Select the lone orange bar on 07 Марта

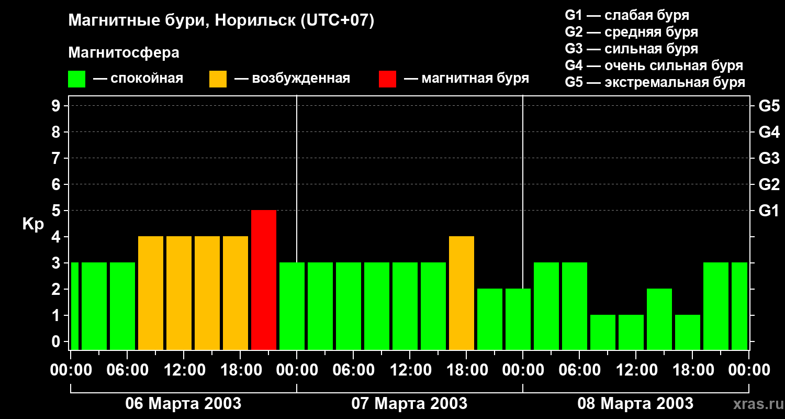coord(462,293)
